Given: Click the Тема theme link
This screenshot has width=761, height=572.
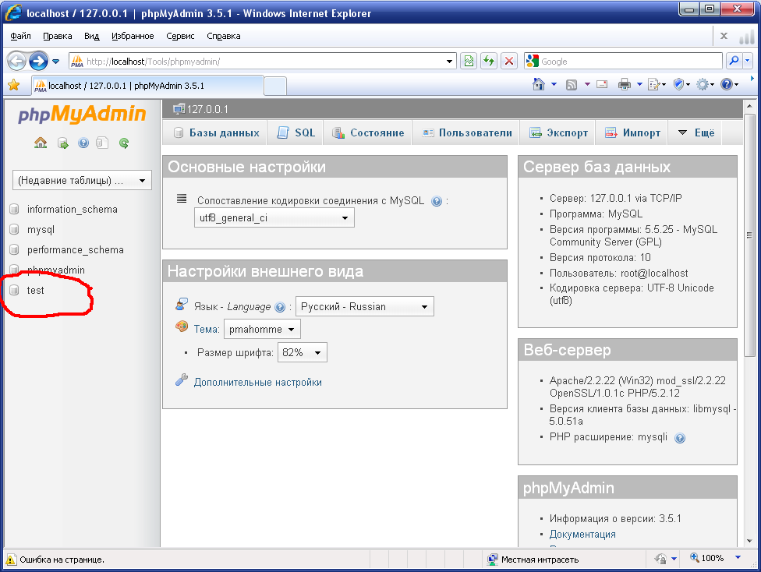Looking at the screenshot, I should pos(207,330).
